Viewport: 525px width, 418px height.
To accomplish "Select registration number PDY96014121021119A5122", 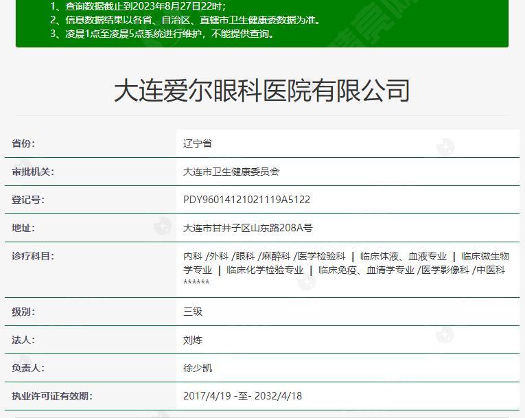I will tap(247, 200).
